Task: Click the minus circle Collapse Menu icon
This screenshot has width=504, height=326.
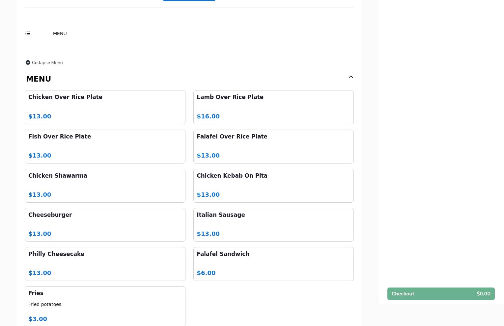Action: 28,63
